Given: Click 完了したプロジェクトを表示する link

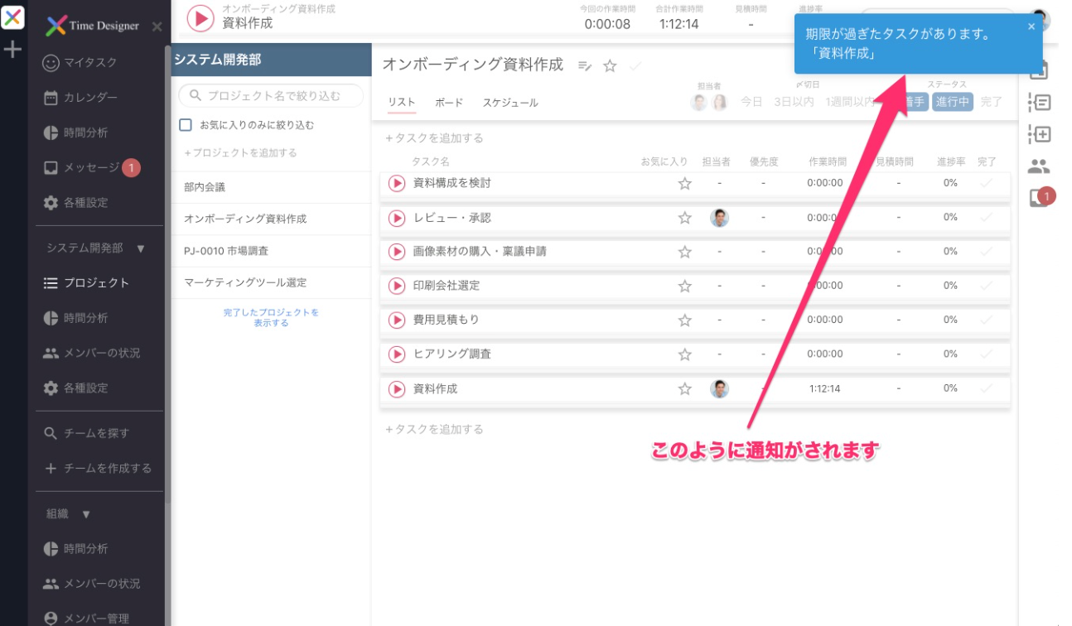Looking at the screenshot, I should 271,318.
